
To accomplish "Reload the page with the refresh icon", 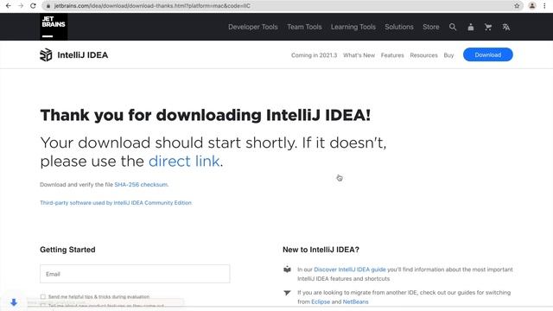I will coord(33,6).
